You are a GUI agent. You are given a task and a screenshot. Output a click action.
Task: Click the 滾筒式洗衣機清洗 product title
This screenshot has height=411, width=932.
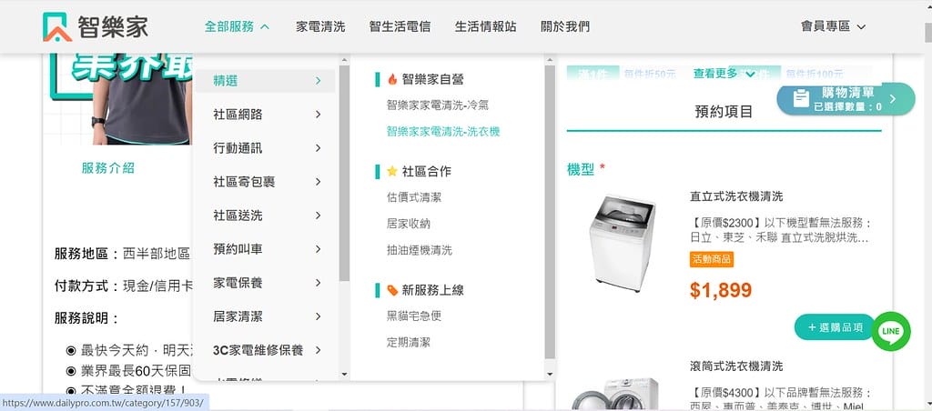tap(736, 366)
